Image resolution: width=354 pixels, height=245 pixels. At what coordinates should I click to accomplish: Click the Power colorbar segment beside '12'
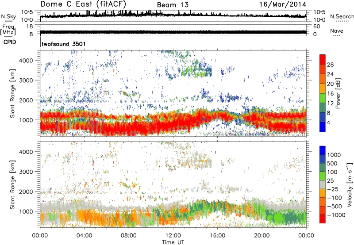pyautogui.click(x=323, y=107)
